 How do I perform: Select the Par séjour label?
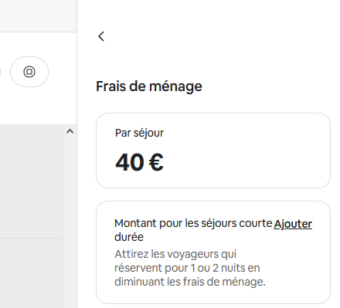click(139, 133)
